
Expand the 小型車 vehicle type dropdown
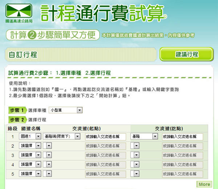pos(65,110)
